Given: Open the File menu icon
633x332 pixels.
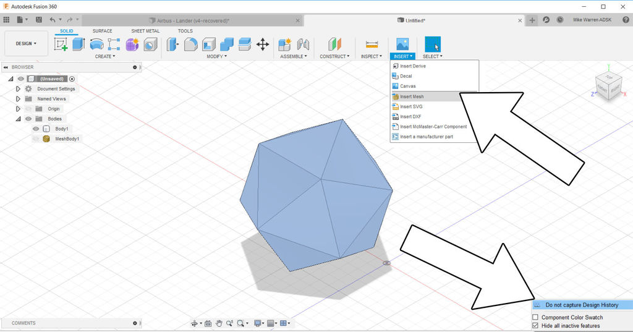Looking at the screenshot, I should [20, 19].
